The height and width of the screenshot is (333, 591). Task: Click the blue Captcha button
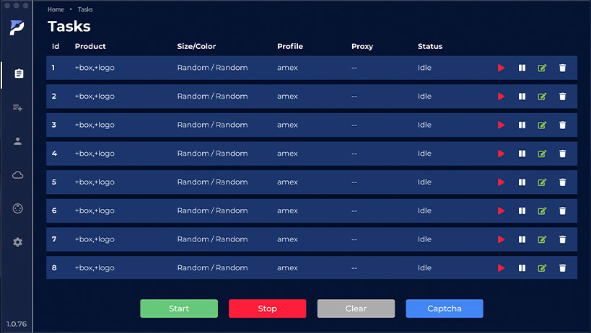click(445, 308)
